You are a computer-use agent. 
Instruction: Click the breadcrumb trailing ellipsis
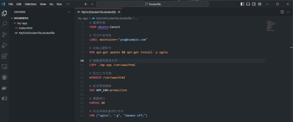(136, 18)
